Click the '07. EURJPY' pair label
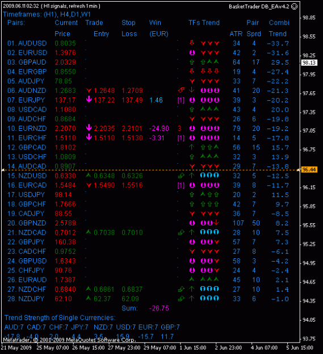 click(x=26, y=100)
